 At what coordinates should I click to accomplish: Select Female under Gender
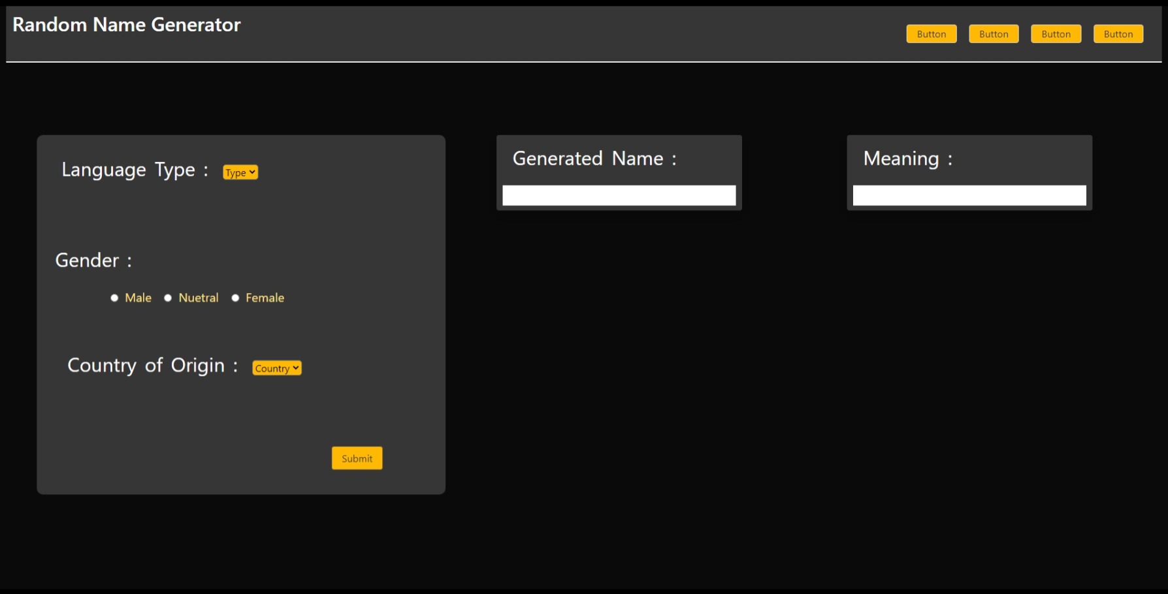pyautogui.click(x=235, y=298)
